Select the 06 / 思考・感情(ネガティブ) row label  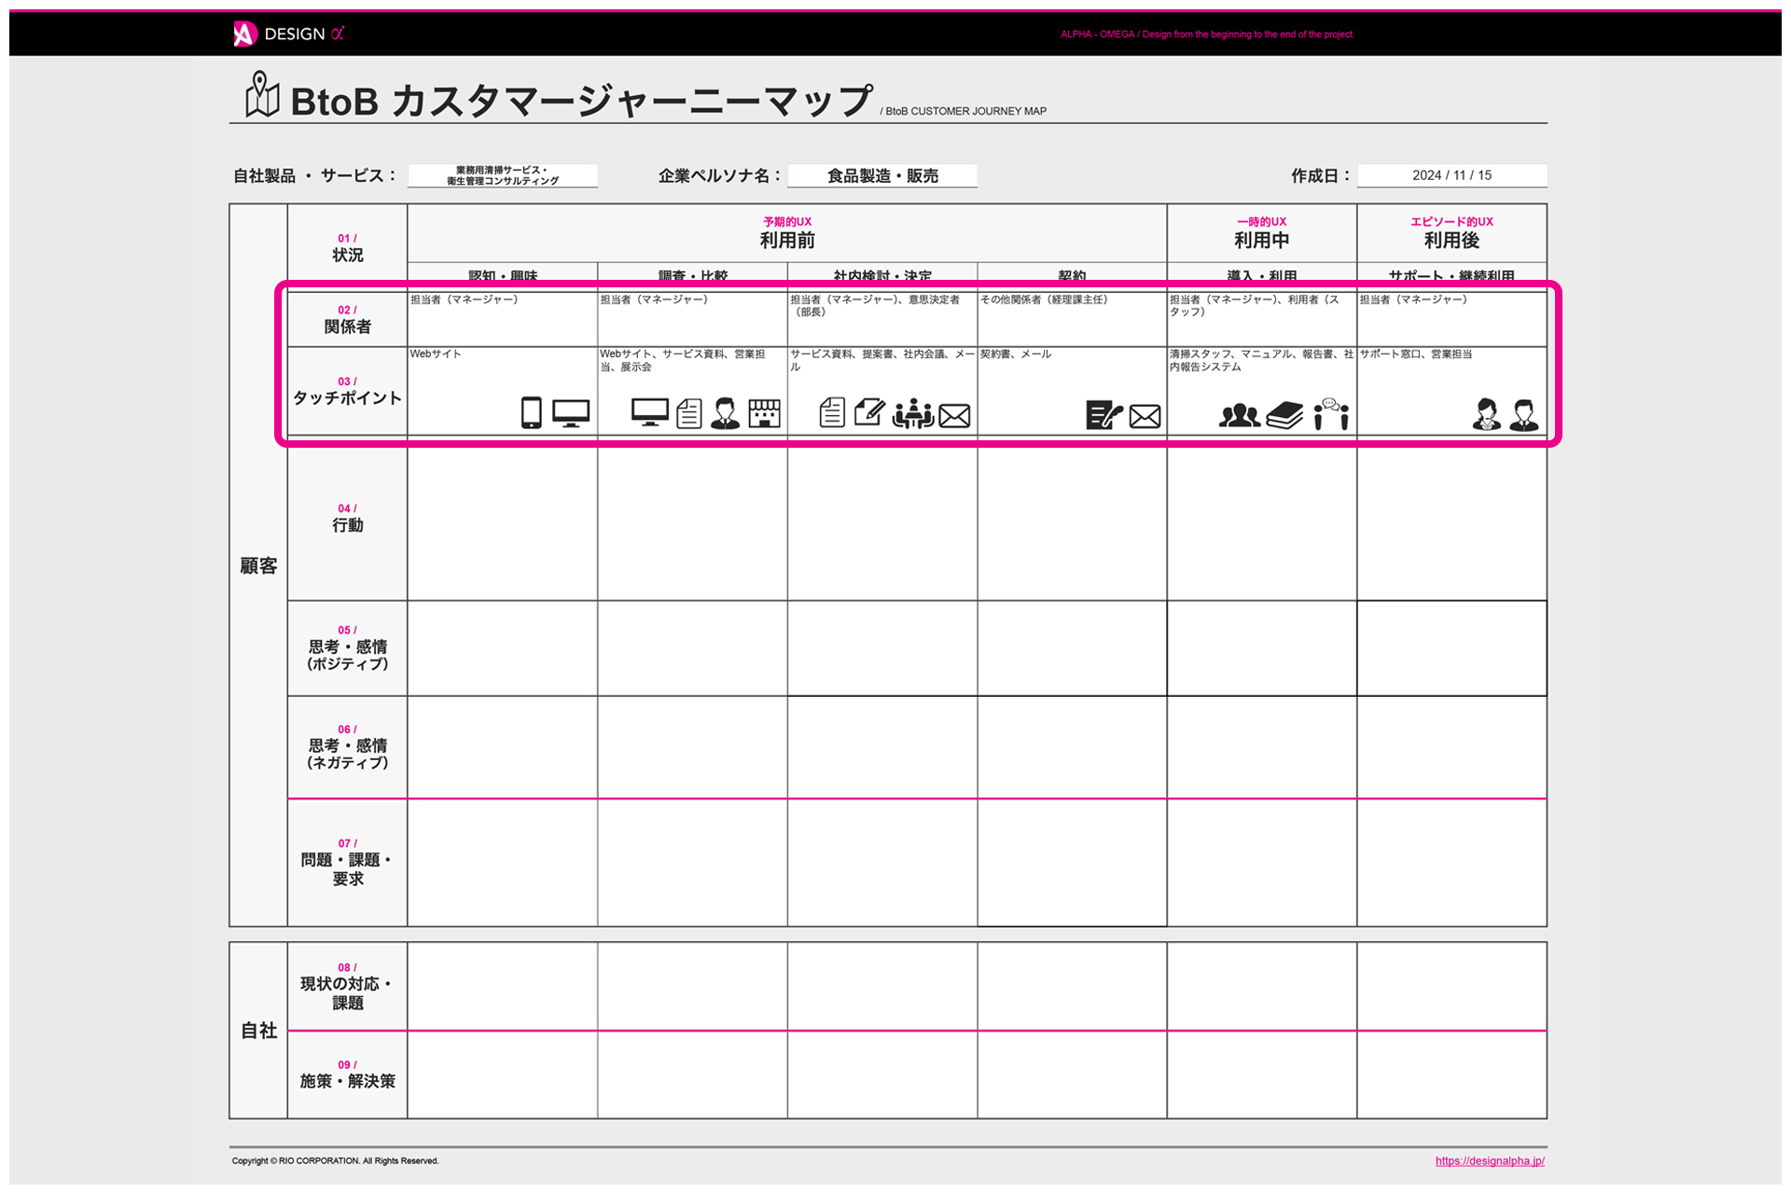[348, 747]
